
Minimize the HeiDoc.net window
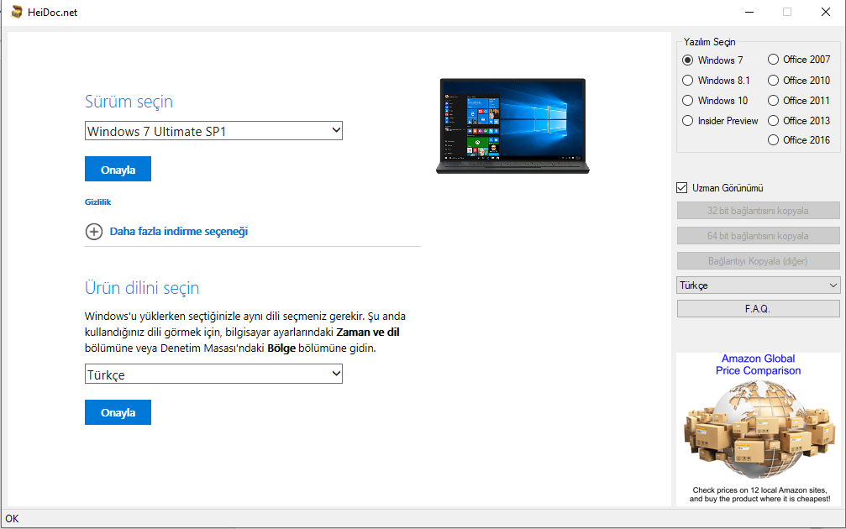click(749, 12)
